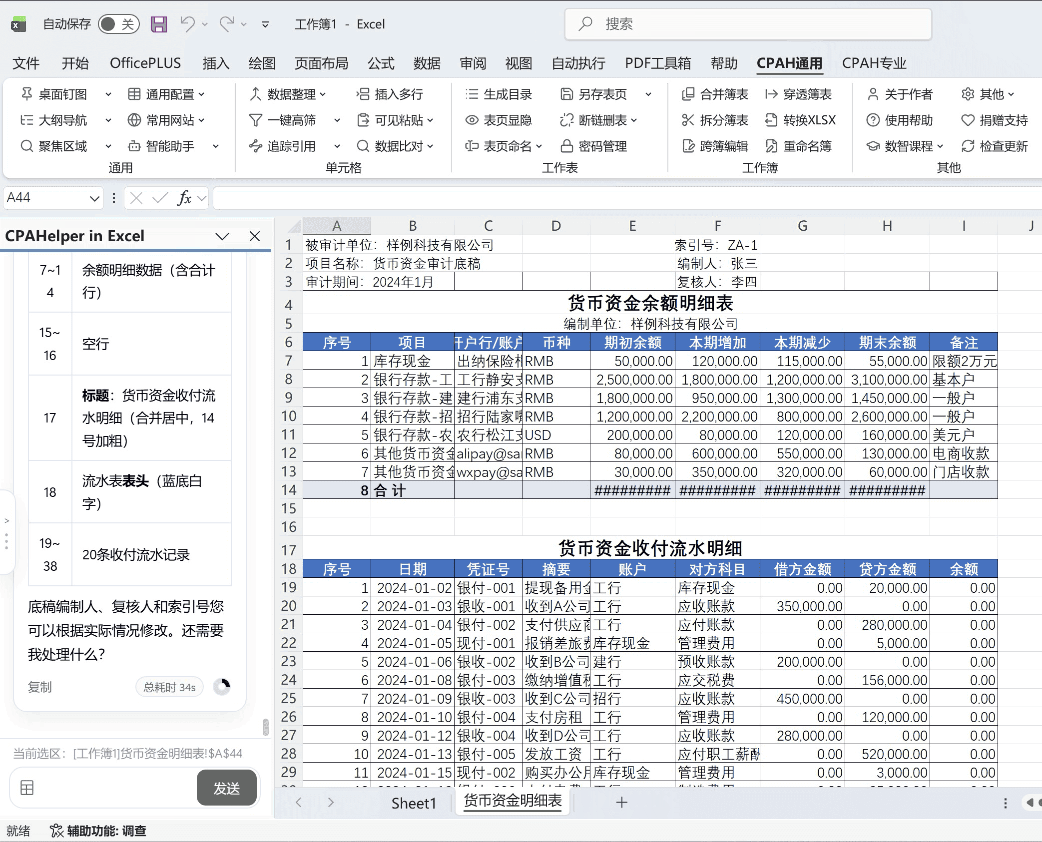Open the 数智课程 dropdown
The width and height of the screenshot is (1042, 842).
[905, 146]
